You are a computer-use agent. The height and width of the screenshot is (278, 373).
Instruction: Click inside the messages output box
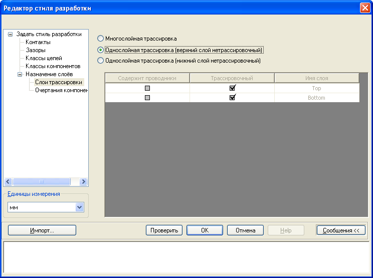[186, 257]
